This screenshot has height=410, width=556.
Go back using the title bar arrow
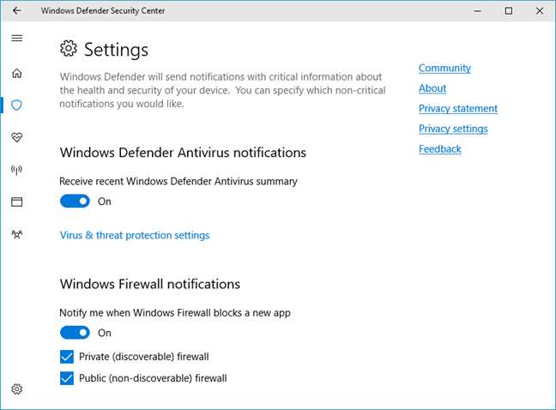16,10
